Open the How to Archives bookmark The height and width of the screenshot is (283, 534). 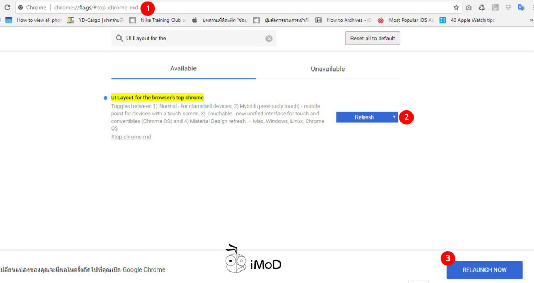click(x=343, y=20)
